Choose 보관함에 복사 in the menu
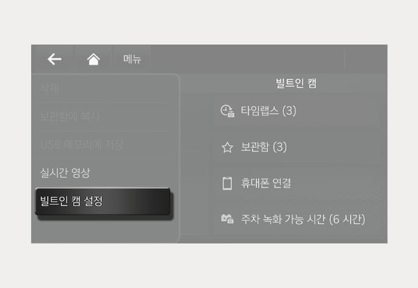Viewport: 418px width, 288px height. coord(70,117)
